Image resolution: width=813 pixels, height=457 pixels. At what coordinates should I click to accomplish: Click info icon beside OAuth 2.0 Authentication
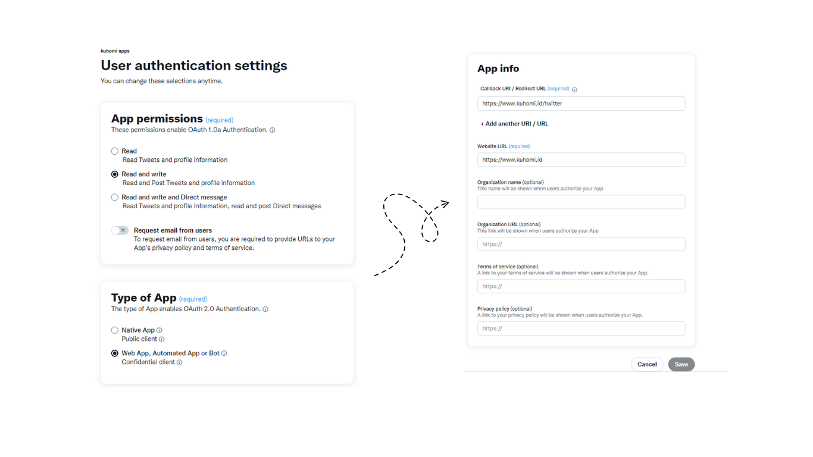pos(265,309)
